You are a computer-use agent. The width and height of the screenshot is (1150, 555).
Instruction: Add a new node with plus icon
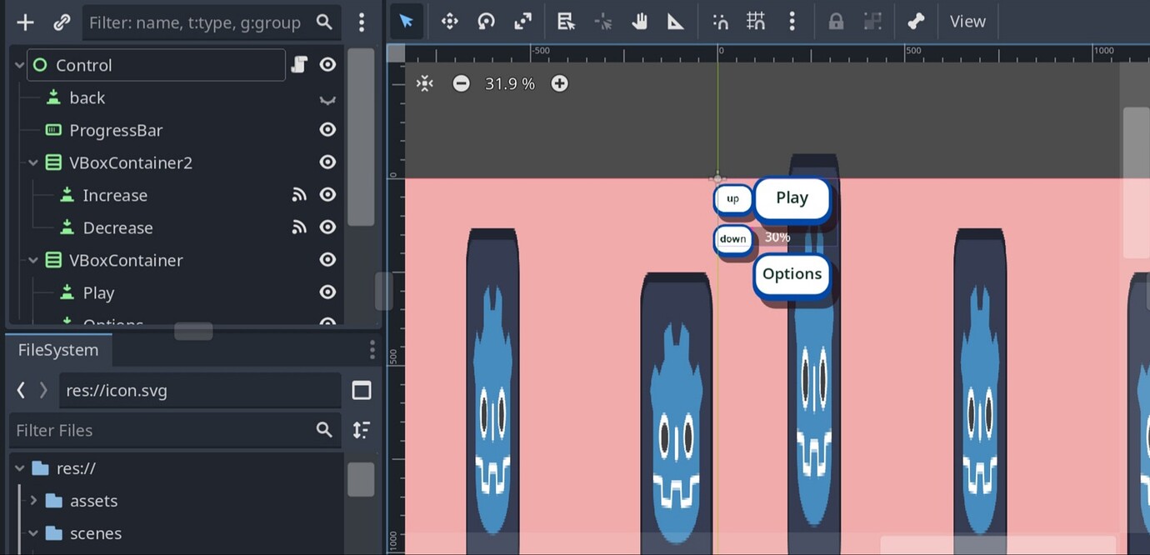click(x=26, y=22)
